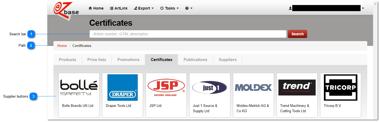Switch to the Price lists tab

coord(97,60)
